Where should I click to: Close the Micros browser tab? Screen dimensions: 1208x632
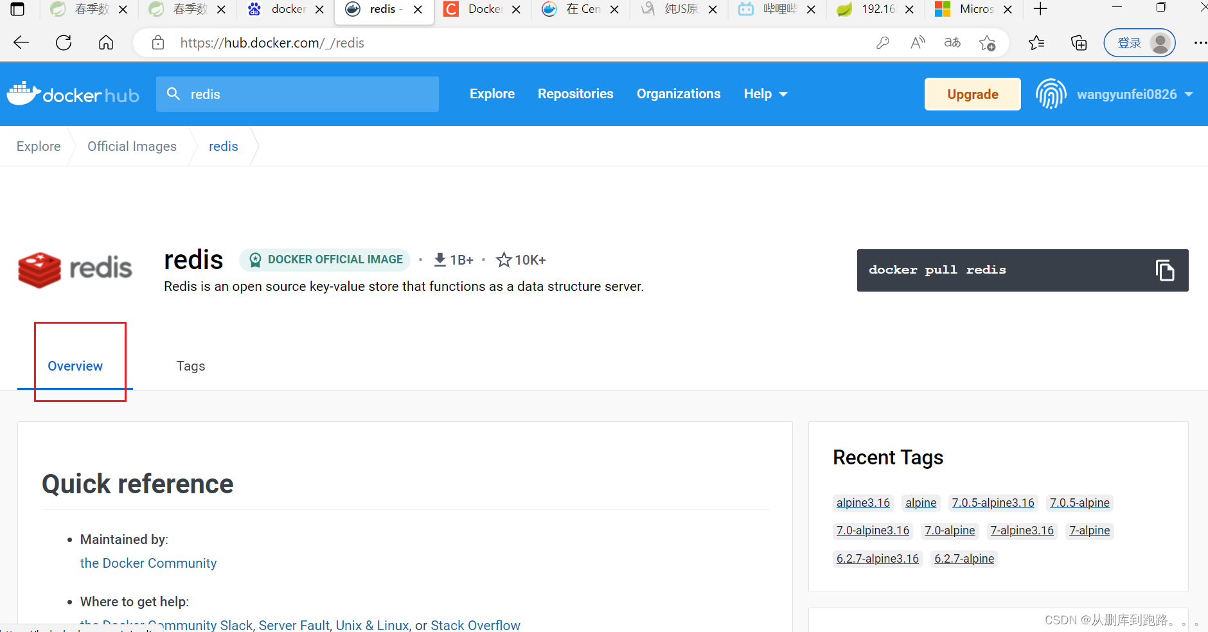(x=1008, y=9)
